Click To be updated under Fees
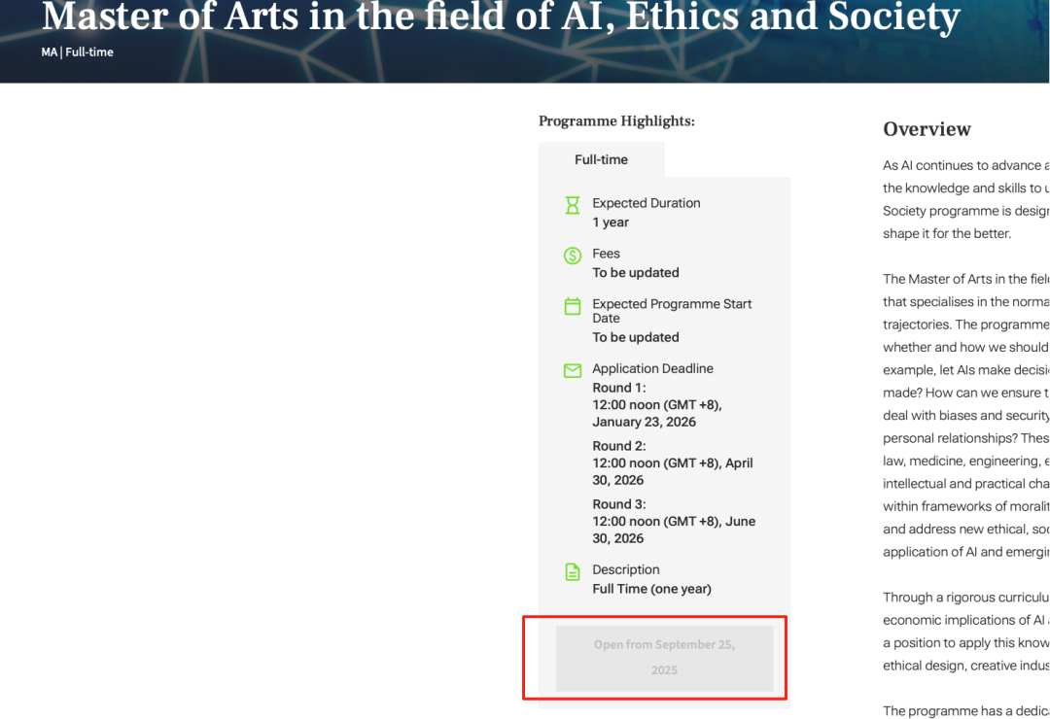The width and height of the screenshot is (1050, 719). pos(636,272)
